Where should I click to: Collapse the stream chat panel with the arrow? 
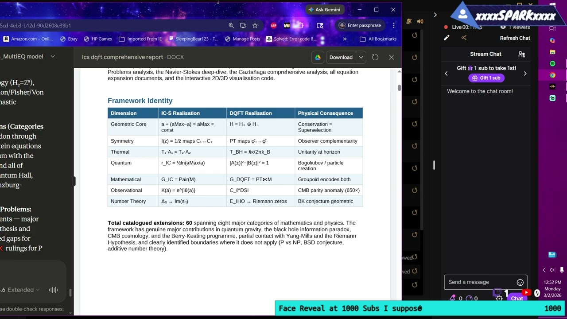(x=435, y=15)
